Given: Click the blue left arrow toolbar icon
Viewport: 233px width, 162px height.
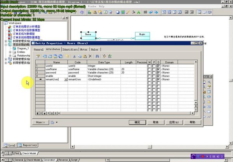Looking at the screenshot, I should (x=151, y=12).
